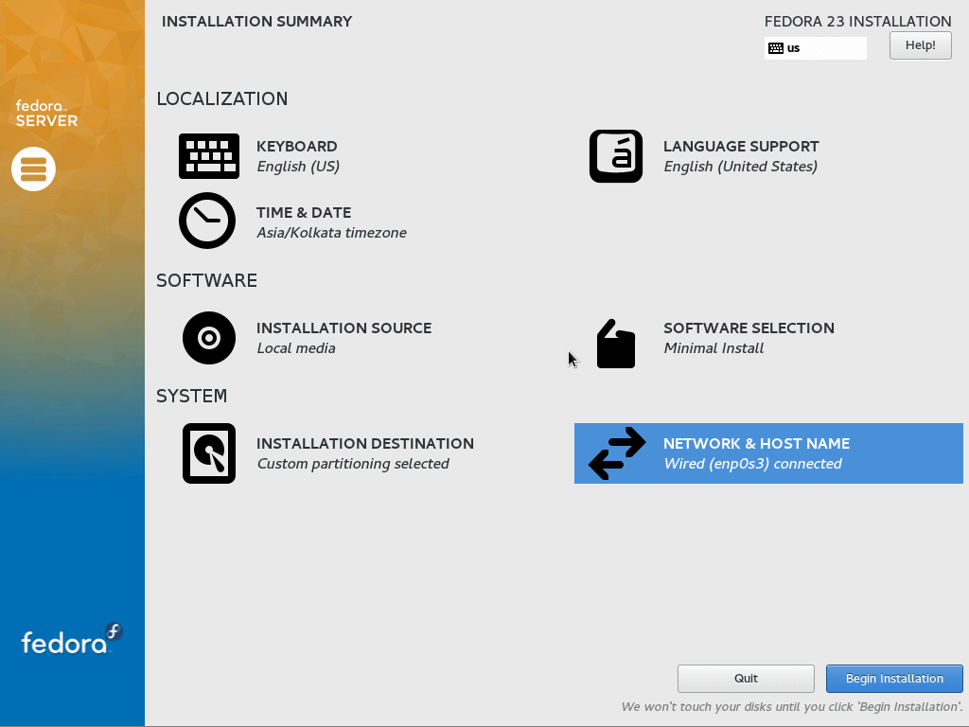Click the Fedora logo at bottom left

(72, 641)
